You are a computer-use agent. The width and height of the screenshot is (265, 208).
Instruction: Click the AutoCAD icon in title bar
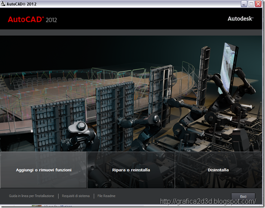(x=3, y=3)
